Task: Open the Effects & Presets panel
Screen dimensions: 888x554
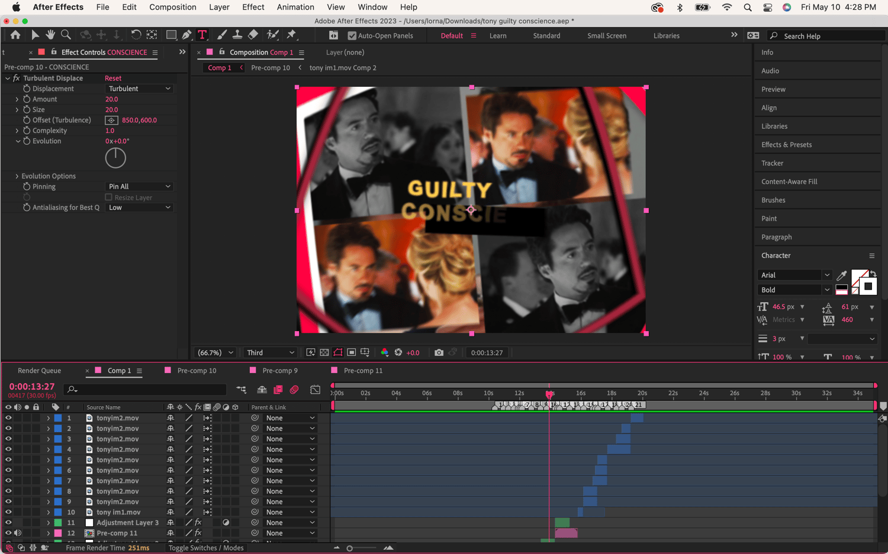Action: pyautogui.click(x=787, y=145)
